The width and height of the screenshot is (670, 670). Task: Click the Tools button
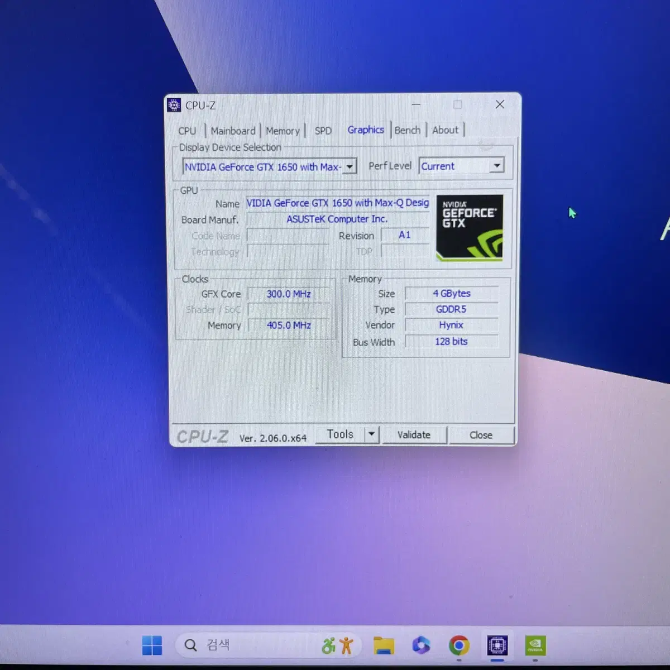coord(340,434)
